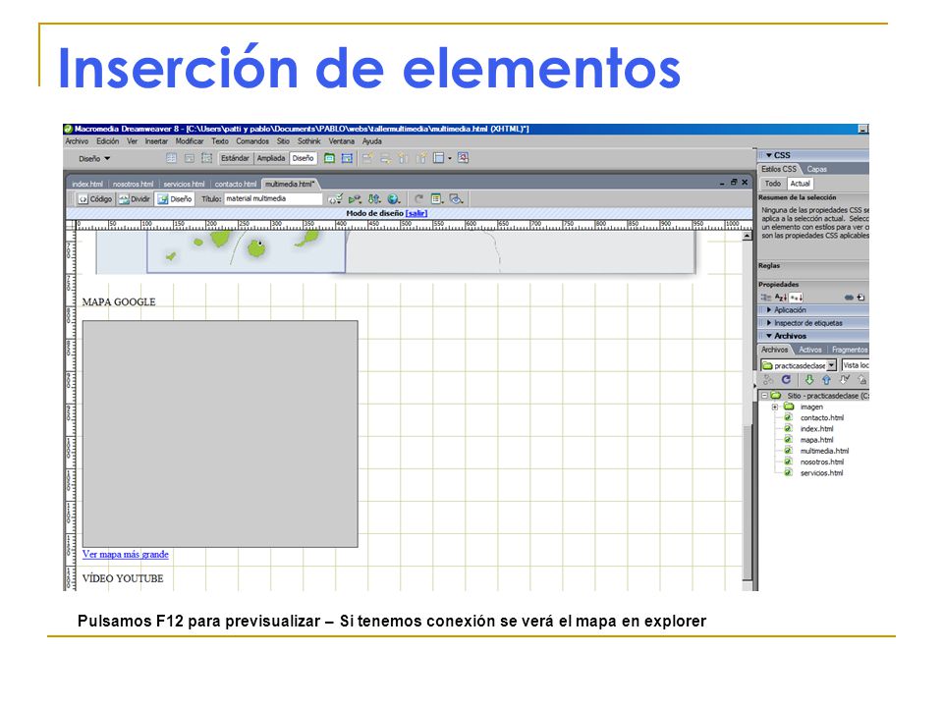Open the Comandos menu
This screenshot has height=707, width=943.
click(x=252, y=141)
